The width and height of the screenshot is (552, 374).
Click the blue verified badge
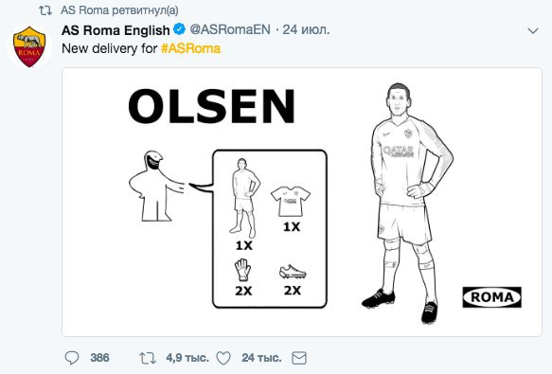[180, 29]
